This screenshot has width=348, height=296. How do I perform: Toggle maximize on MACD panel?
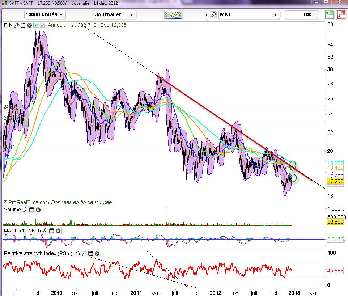(51, 230)
